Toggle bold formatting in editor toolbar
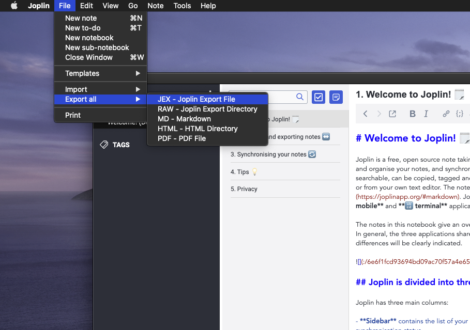The width and height of the screenshot is (470, 330). (413, 114)
